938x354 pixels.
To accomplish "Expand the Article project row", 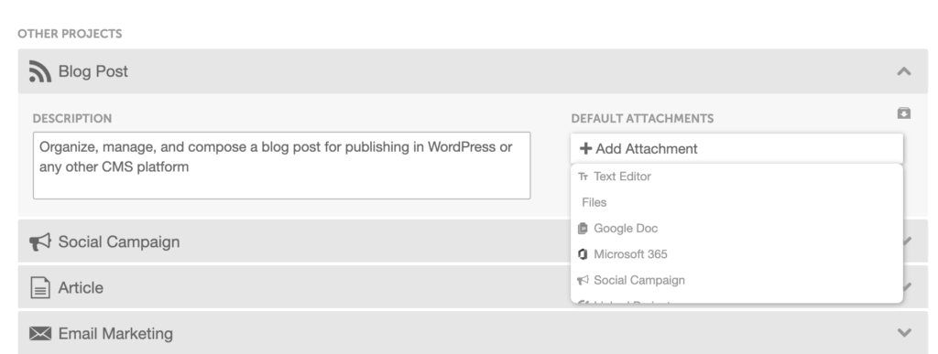I will [x=473, y=287].
